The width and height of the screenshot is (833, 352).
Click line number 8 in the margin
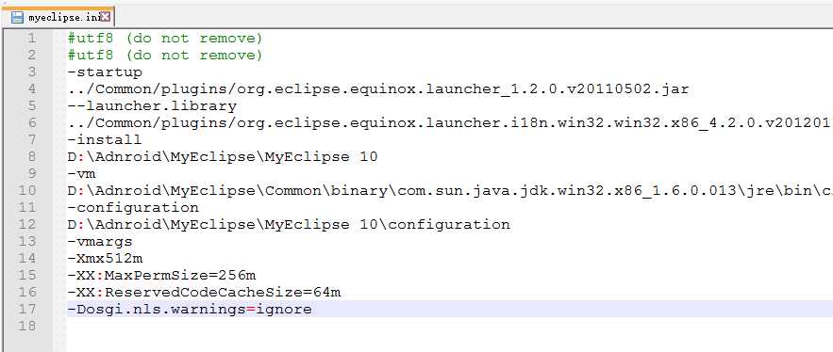point(31,156)
